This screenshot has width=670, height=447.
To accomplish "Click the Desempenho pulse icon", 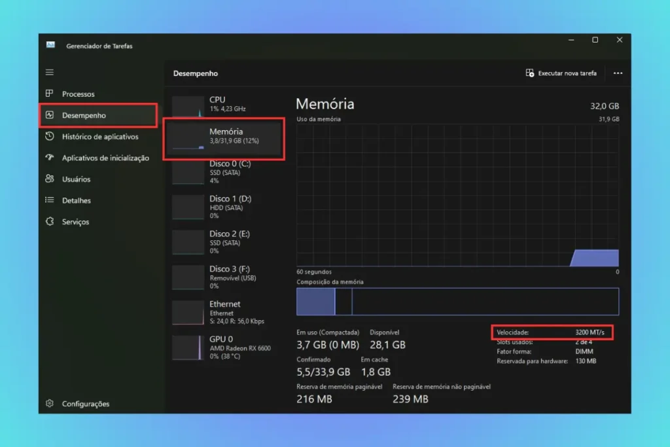I will point(50,115).
